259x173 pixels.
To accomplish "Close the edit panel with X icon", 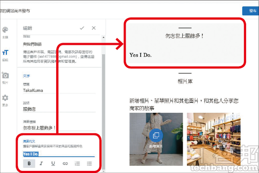I will point(94,28).
